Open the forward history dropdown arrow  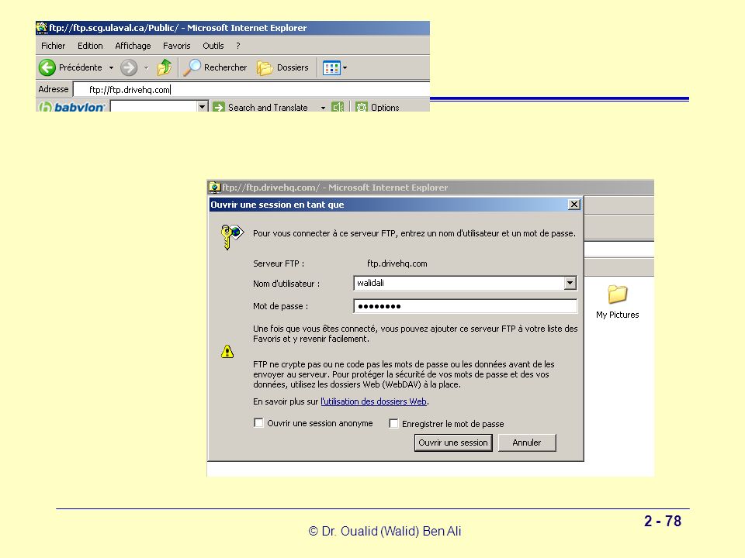coord(147,68)
